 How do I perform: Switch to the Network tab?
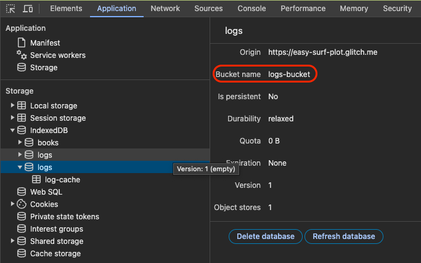(x=165, y=9)
